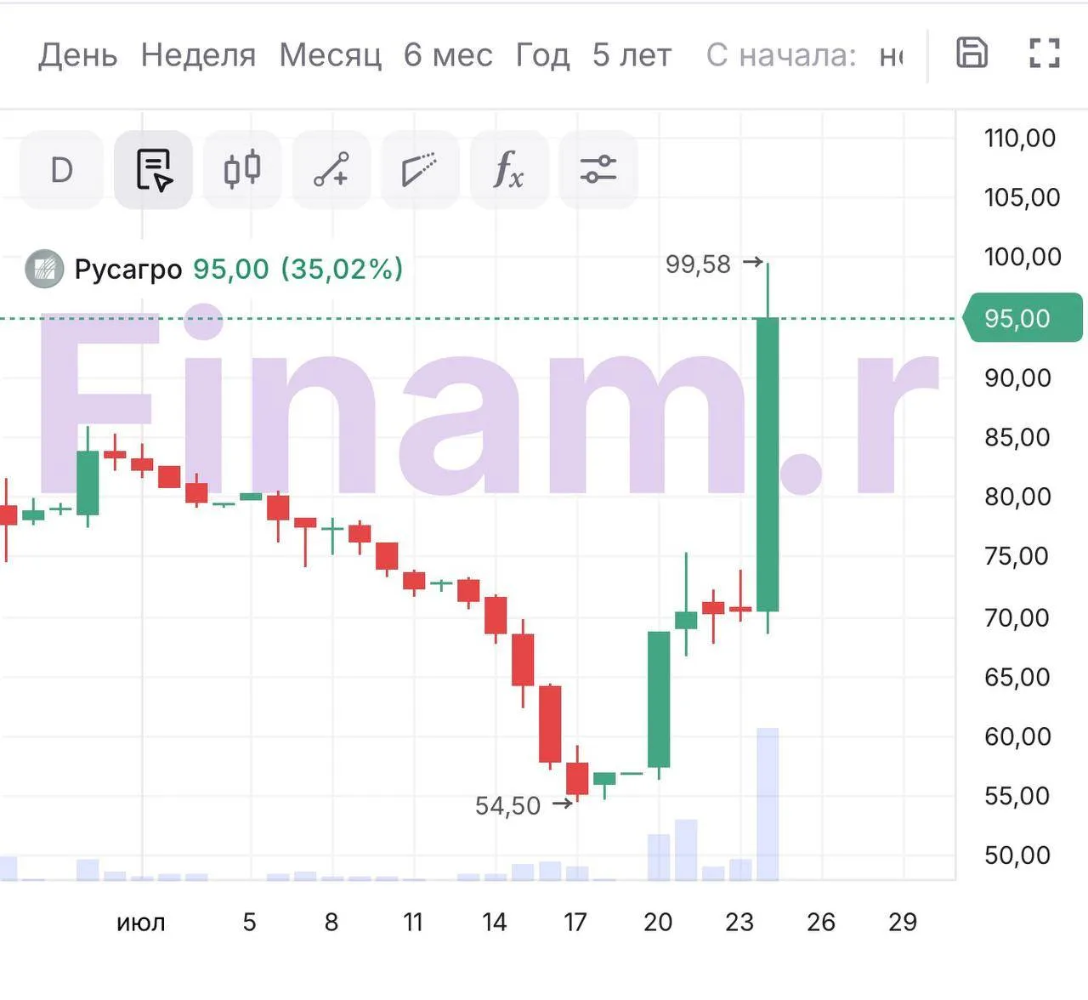The width and height of the screenshot is (1088, 1000).
Task: Enter fullscreen chart mode
Action: tap(1044, 53)
